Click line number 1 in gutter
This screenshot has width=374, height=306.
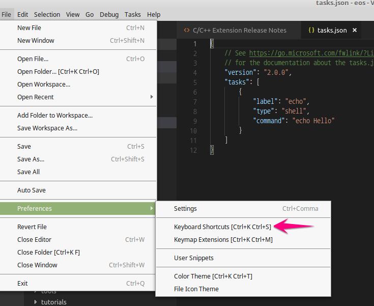tap(195, 44)
